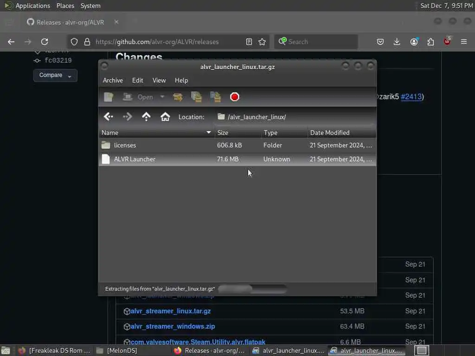Open the System menu in top panel
Viewport: 475px width, 356px height.
click(90, 6)
